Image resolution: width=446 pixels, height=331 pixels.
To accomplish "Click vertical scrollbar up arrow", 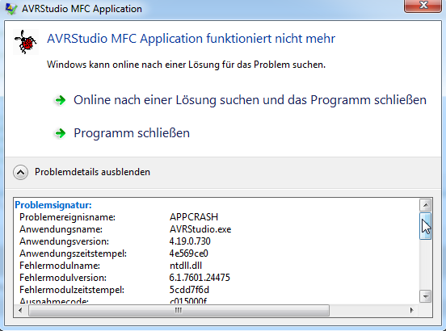I will click(426, 205).
